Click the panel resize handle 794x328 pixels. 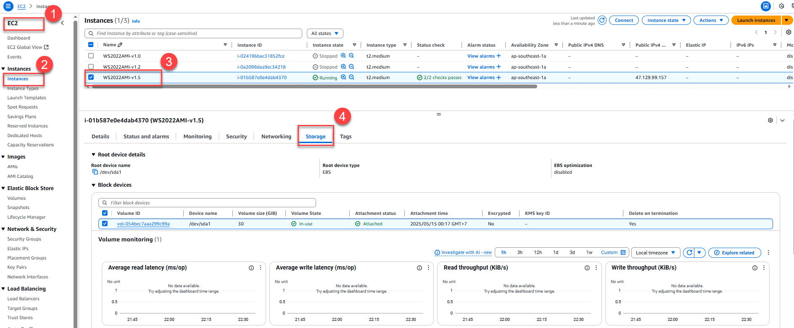coord(438,114)
